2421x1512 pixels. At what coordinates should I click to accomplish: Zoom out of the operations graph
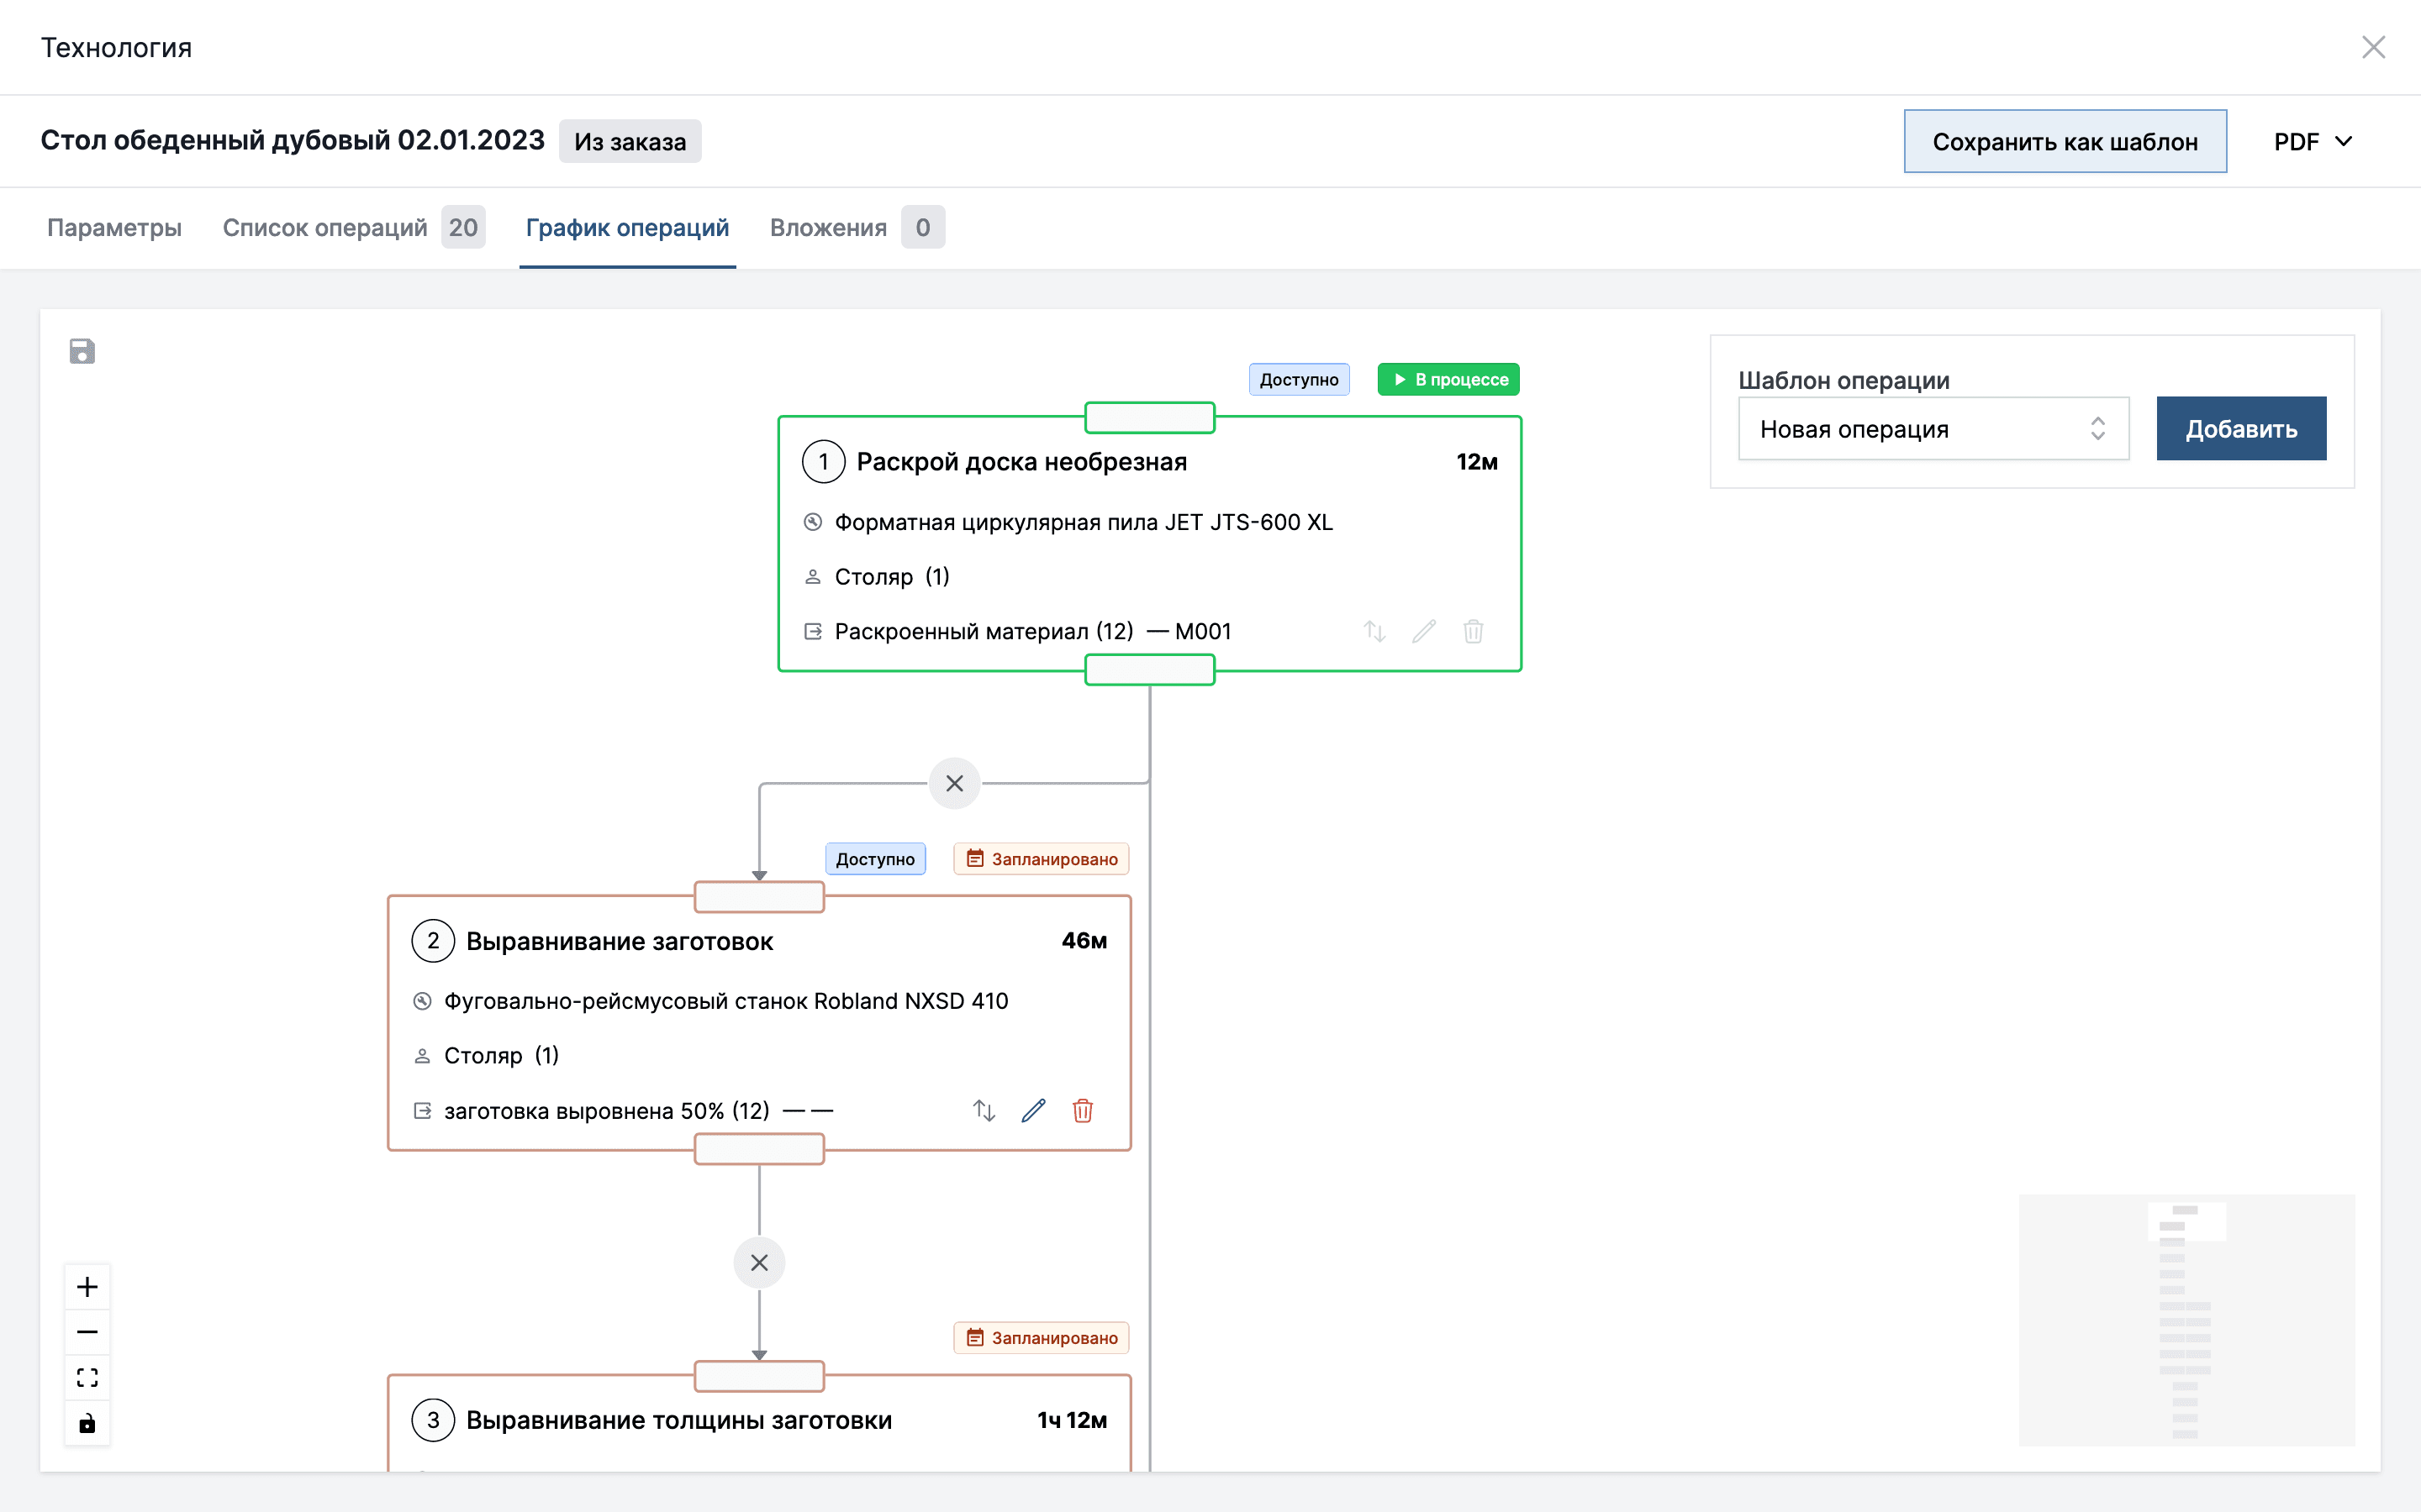87,1331
